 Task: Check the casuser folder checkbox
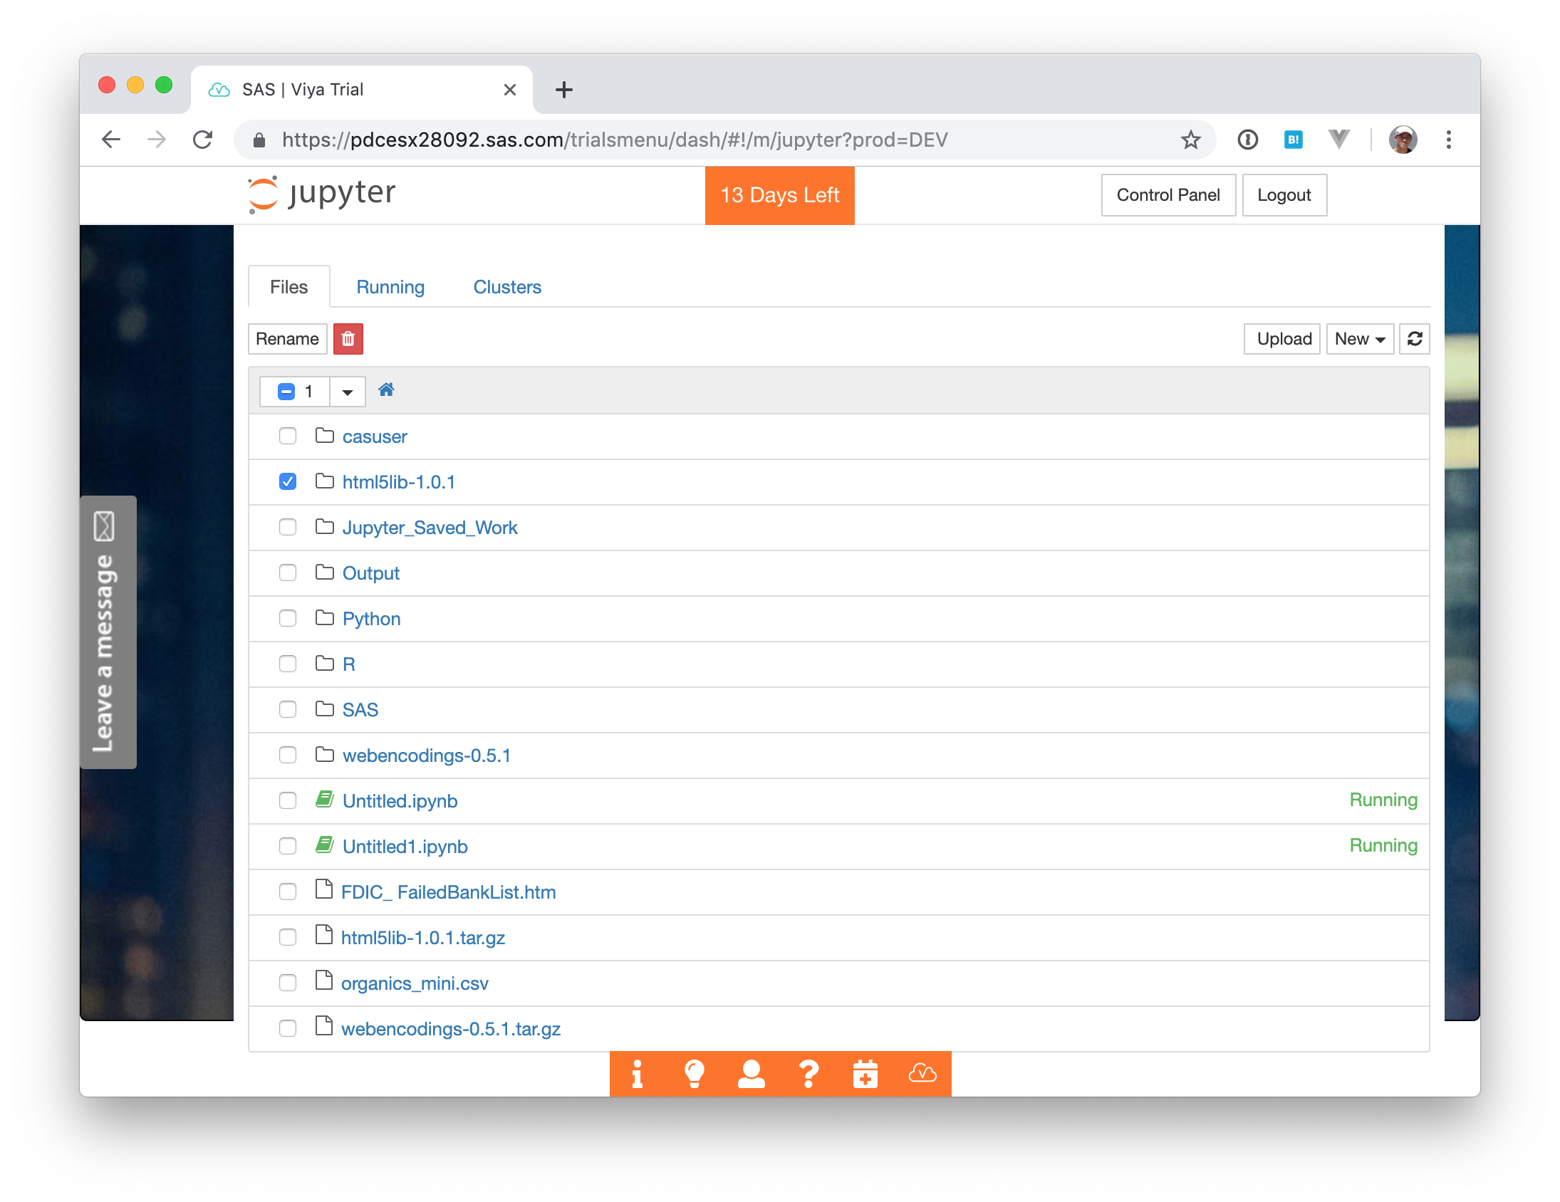click(x=288, y=436)
